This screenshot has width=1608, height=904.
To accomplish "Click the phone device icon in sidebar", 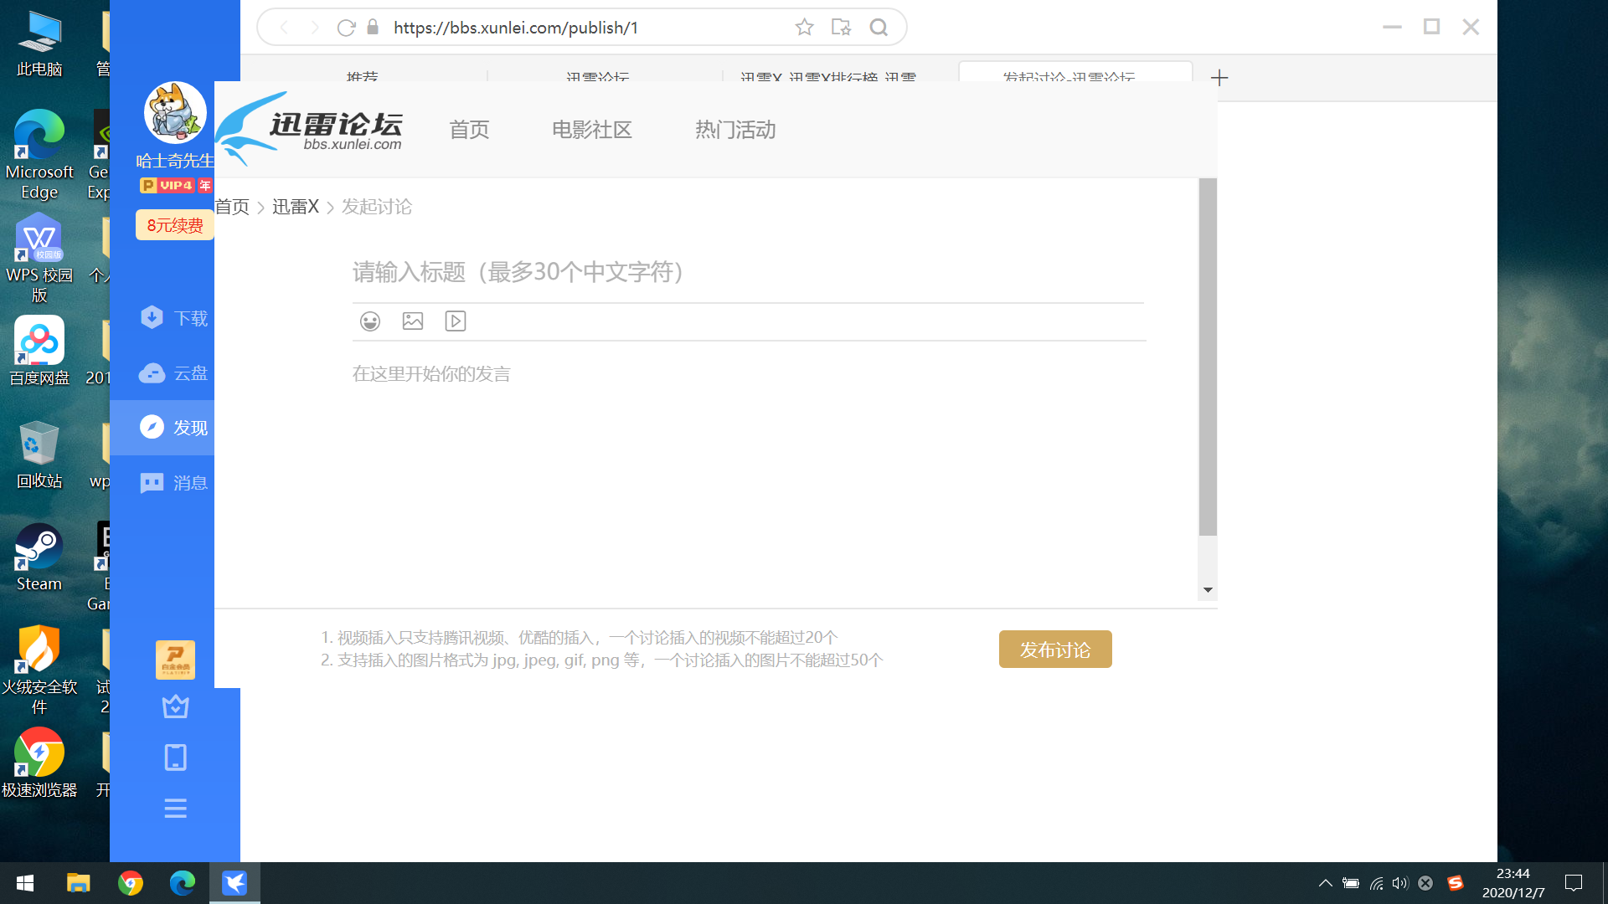I will [x=175, y=758].
